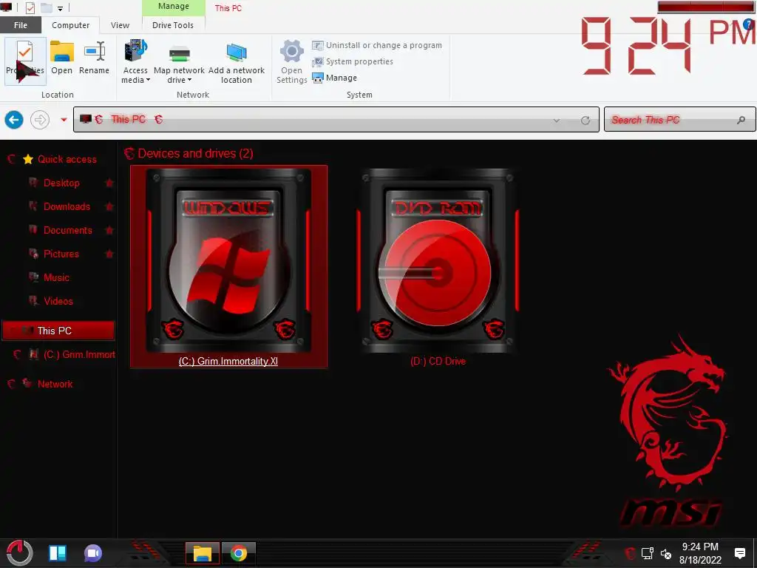
Task: Click Uninstall or change a program
Action: [x=377, y=45]
